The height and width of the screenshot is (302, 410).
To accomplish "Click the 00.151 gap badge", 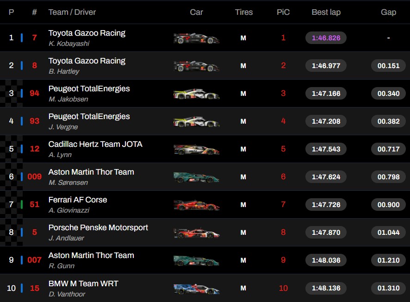I will pos(388,66).
